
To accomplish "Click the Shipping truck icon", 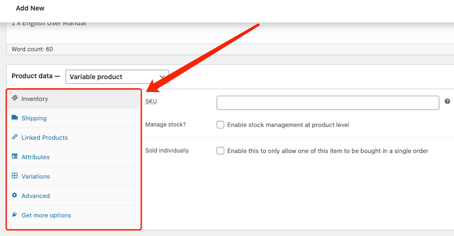I will pos(15,117).
